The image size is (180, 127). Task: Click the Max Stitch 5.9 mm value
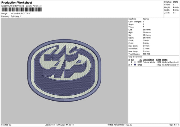click(146, 46)
